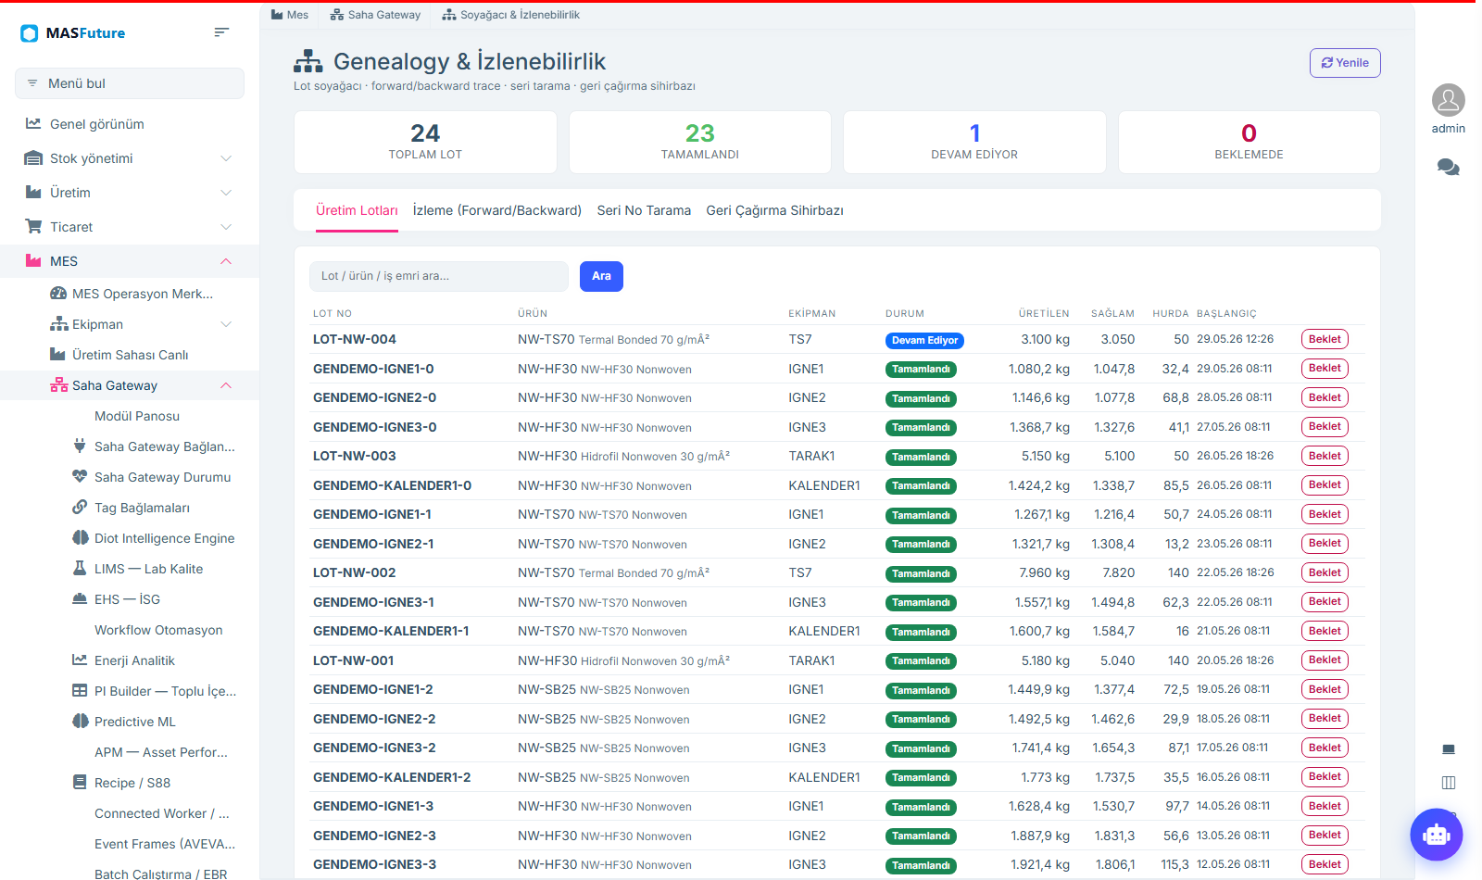Click the blue Ara search button
Viewport: 1482px width, 880px height.
point(601,276)
